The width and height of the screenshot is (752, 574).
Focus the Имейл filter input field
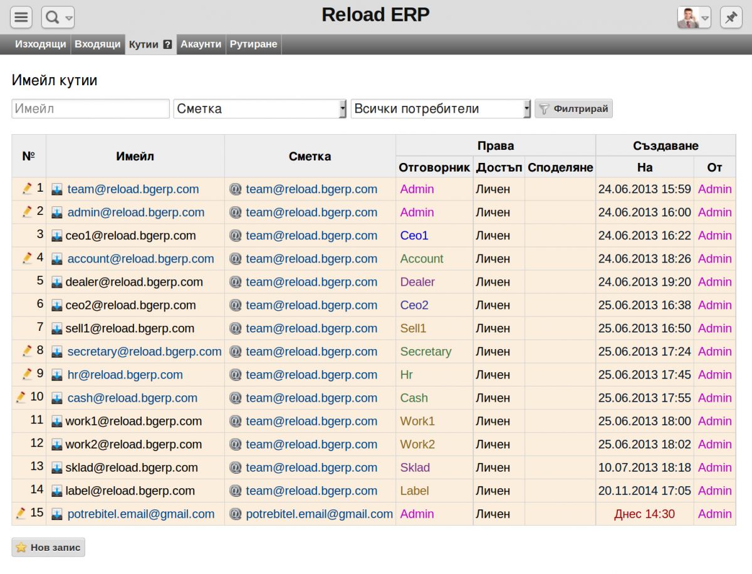[x=91, y=108]
